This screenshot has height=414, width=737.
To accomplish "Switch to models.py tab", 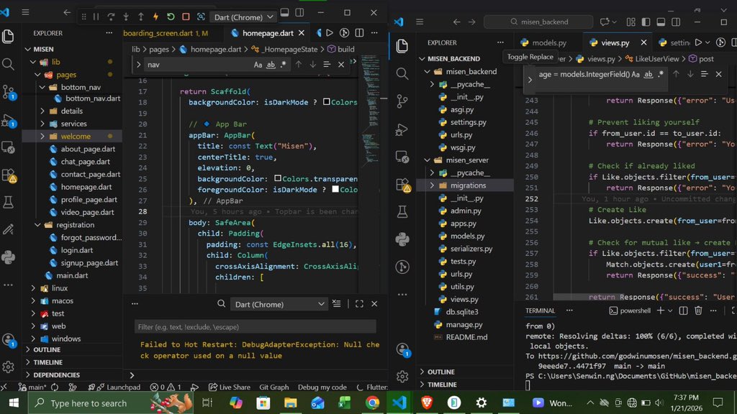I will [548, 42].
